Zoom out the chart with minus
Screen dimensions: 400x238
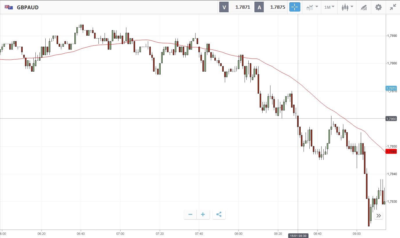(x=191, y=215)
